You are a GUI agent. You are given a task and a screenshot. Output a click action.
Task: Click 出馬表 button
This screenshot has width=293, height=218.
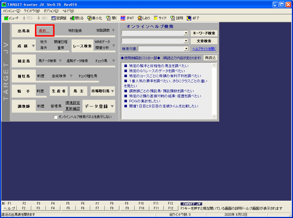[x=24, y=31]
